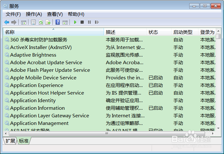Open the 文件(F) menu
Image resolution: width=224 pixels, height=154 pixels.
[x=13, y=14]
